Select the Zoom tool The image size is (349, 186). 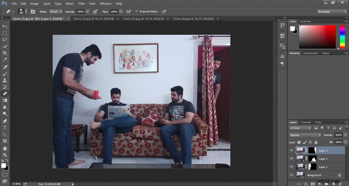pos(5,155)
